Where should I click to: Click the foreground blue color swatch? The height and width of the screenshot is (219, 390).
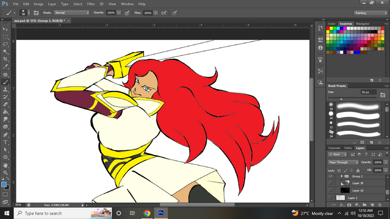(4, 185)
